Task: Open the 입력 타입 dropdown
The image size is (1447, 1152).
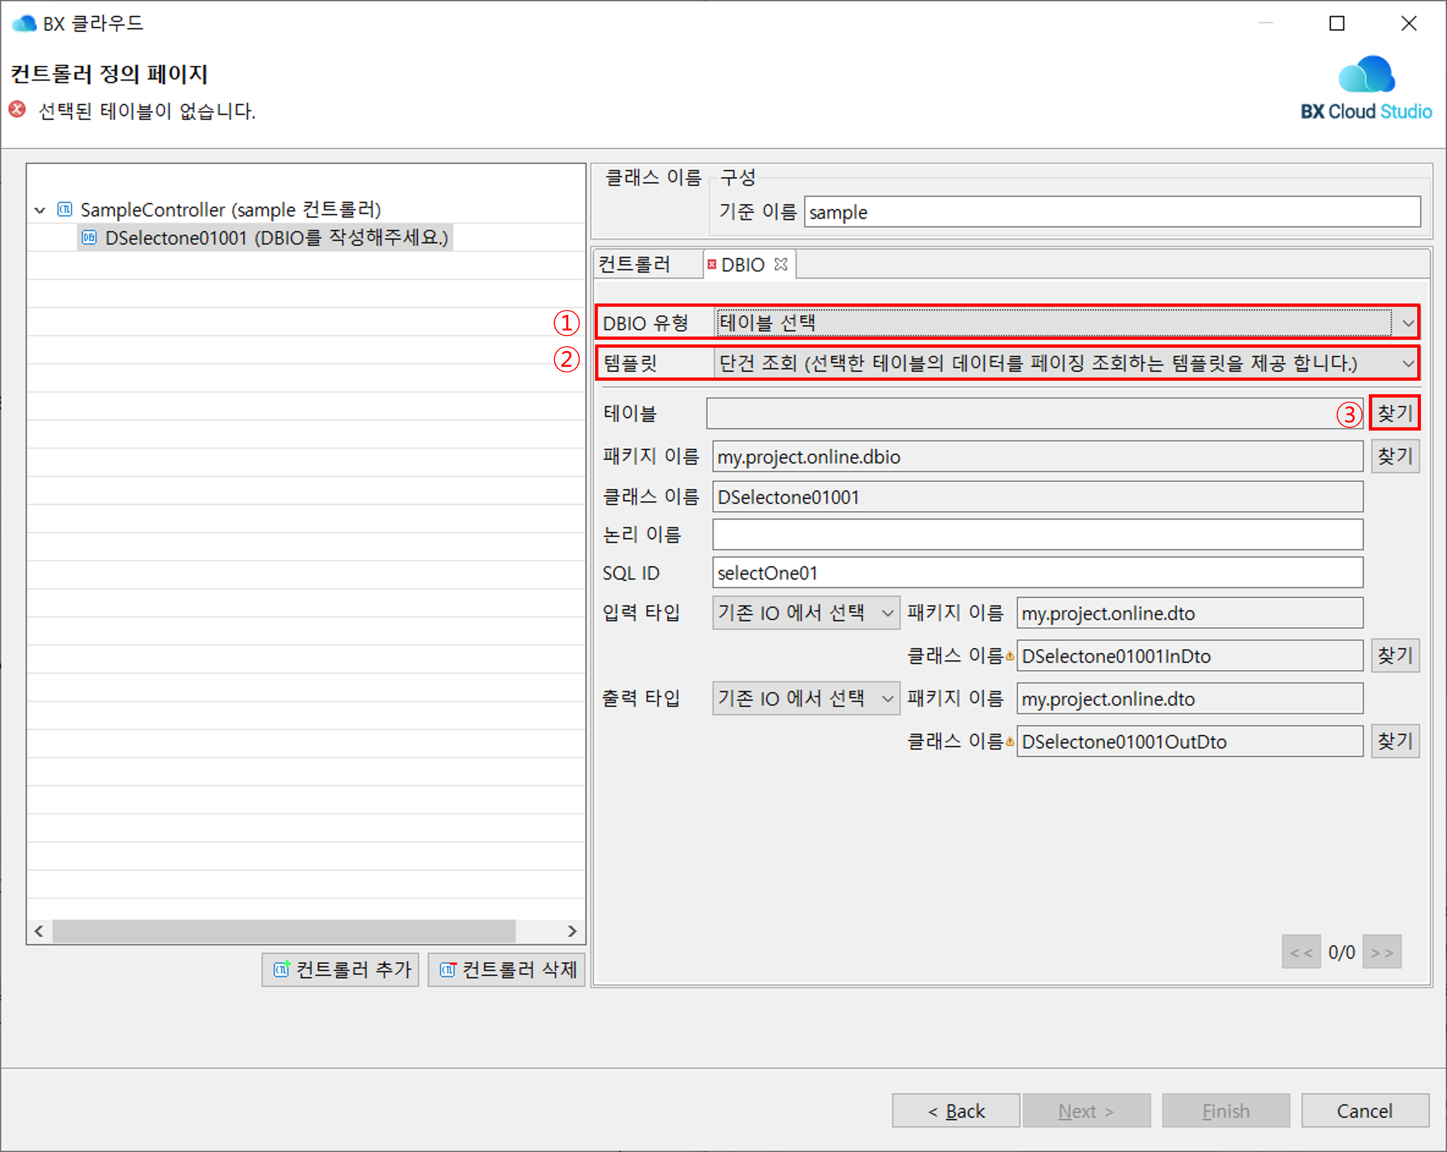Action: click(887, 613)
